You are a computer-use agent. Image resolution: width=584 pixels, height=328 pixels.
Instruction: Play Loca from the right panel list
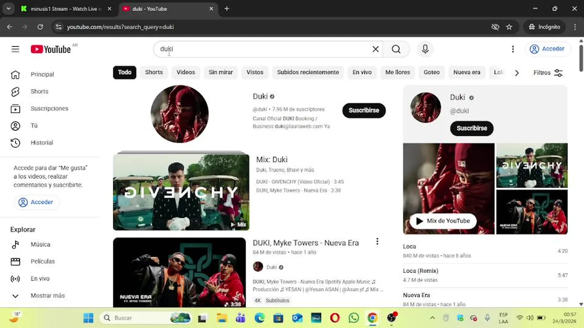click(485, 251)
